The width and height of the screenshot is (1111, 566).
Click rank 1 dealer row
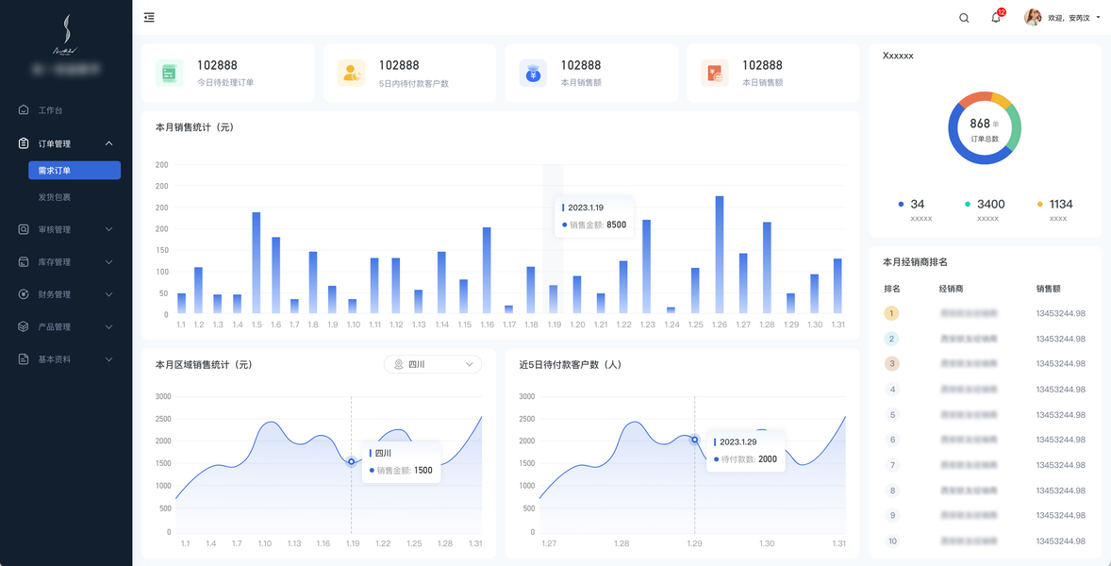(x=985, y=313)
